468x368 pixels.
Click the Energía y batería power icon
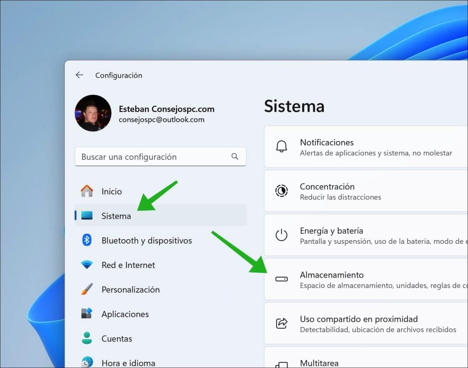(x=282, y=235)
